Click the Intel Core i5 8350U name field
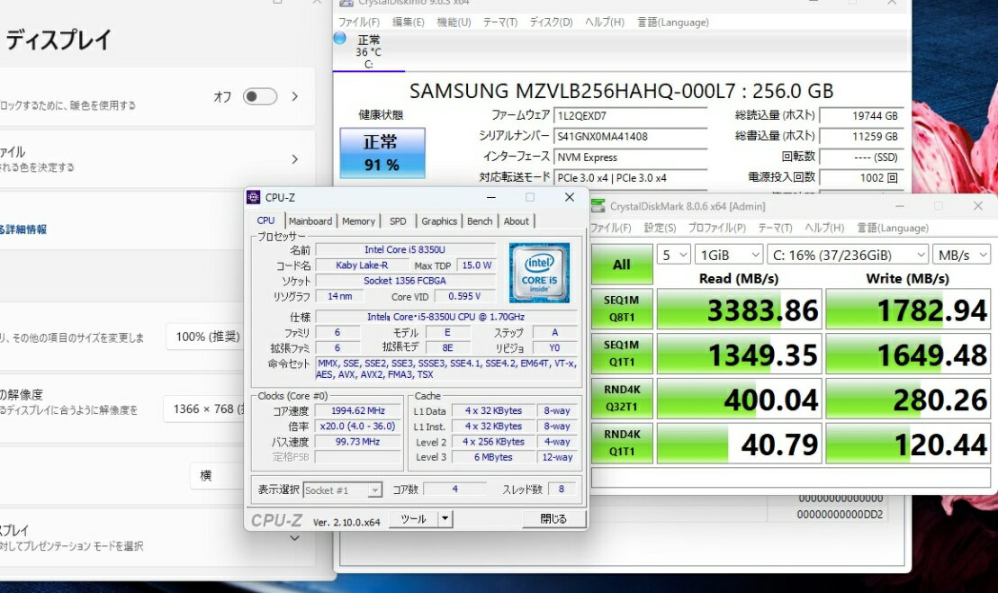The width and height of the screenshot is (998, 593). [x=405, y=249]
